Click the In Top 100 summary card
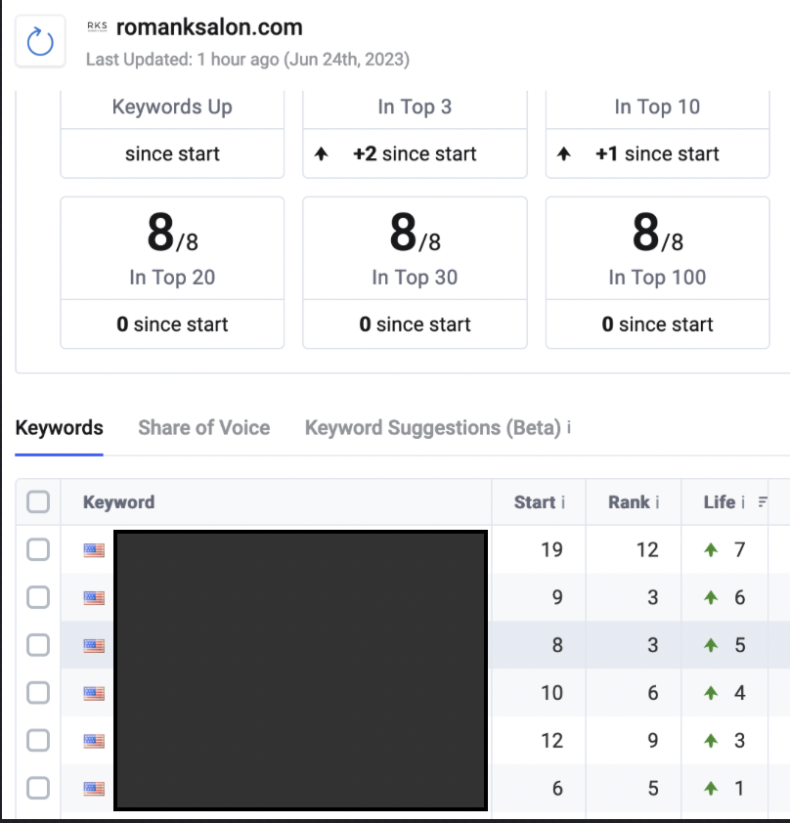 657,273
